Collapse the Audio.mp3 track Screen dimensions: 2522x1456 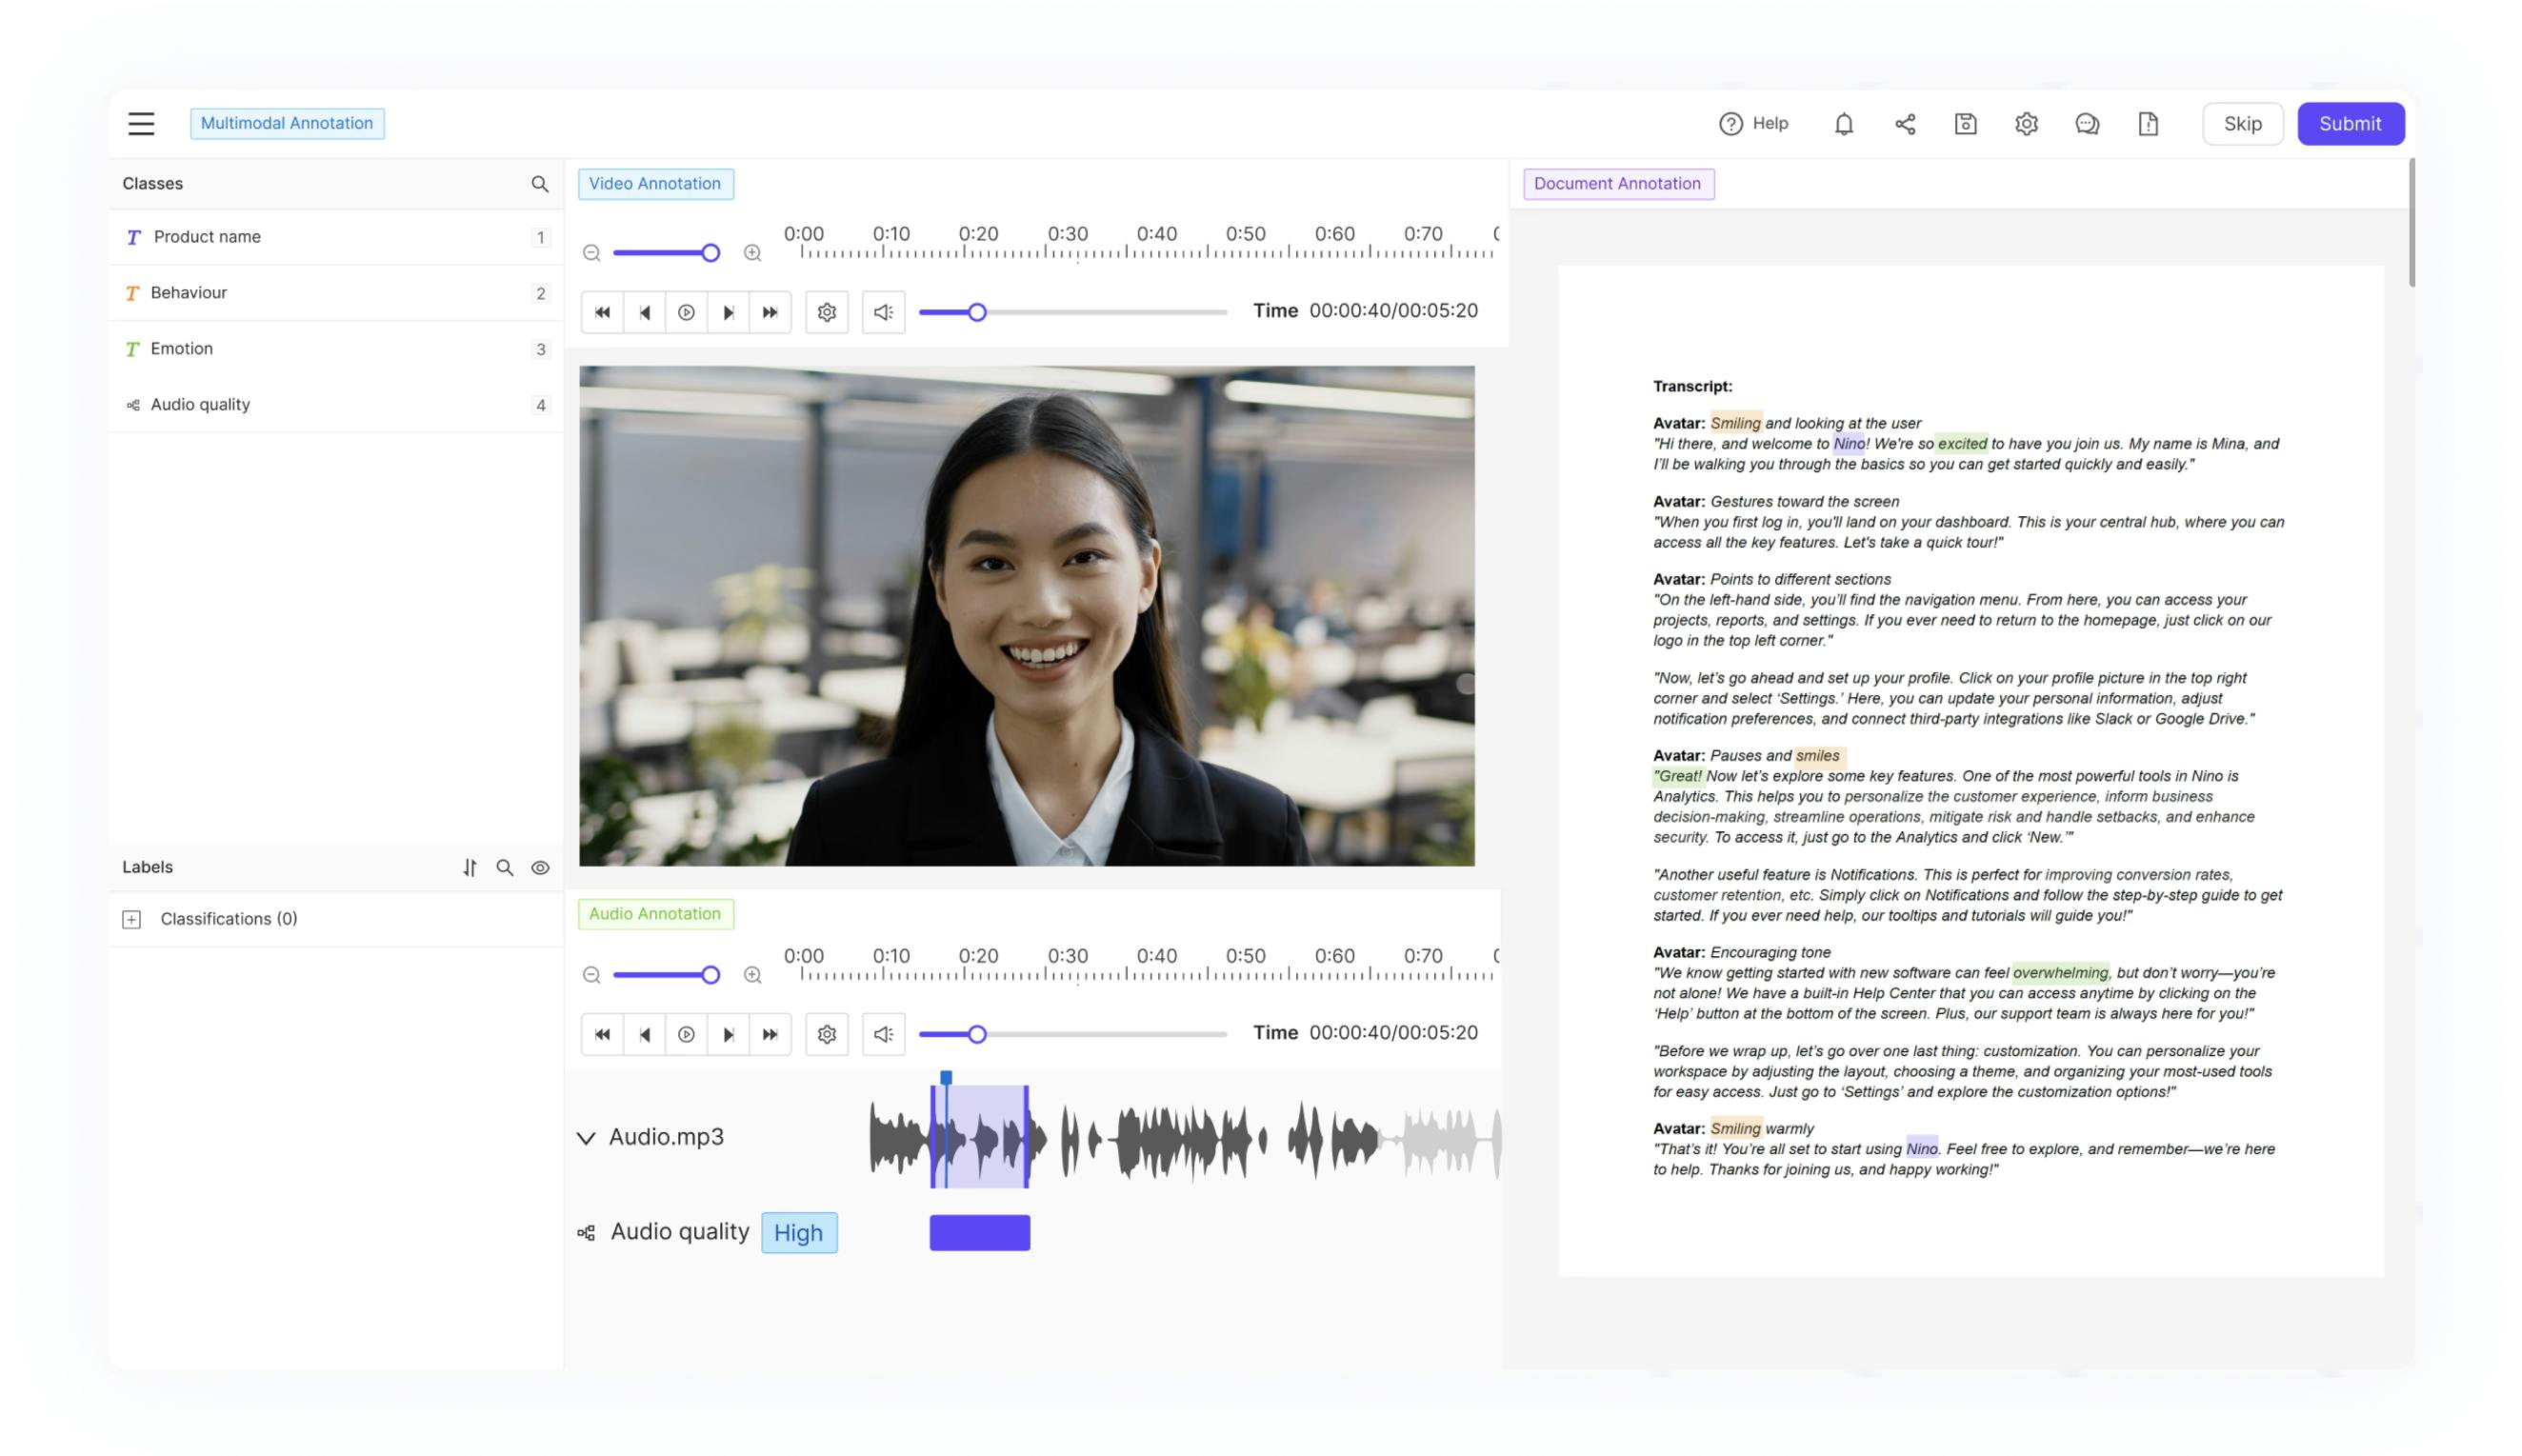pyautogui.click(x=586, y=1138)
